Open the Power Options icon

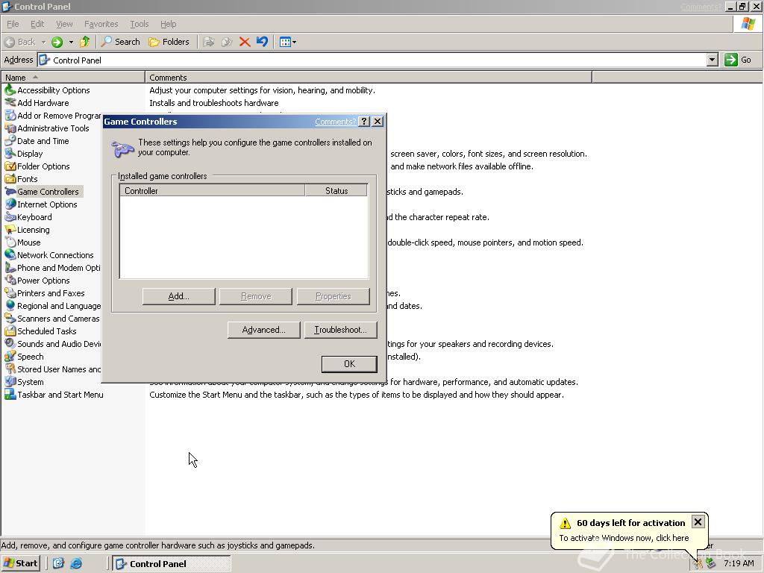point(10,281)
